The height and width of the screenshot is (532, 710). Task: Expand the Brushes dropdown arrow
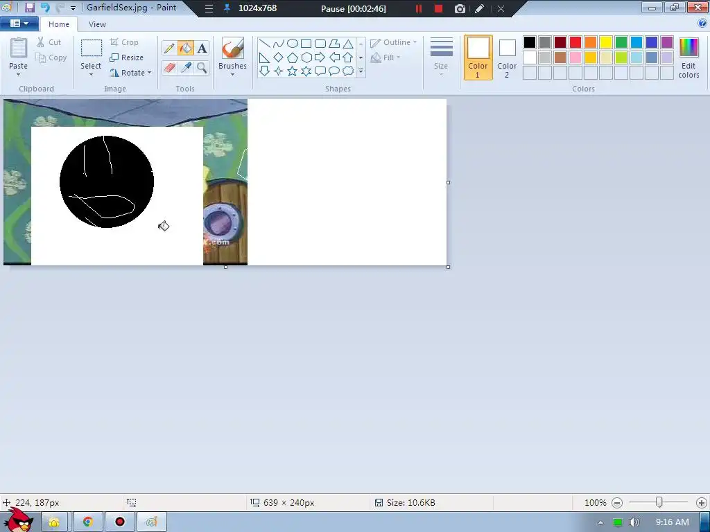[233, 74]
